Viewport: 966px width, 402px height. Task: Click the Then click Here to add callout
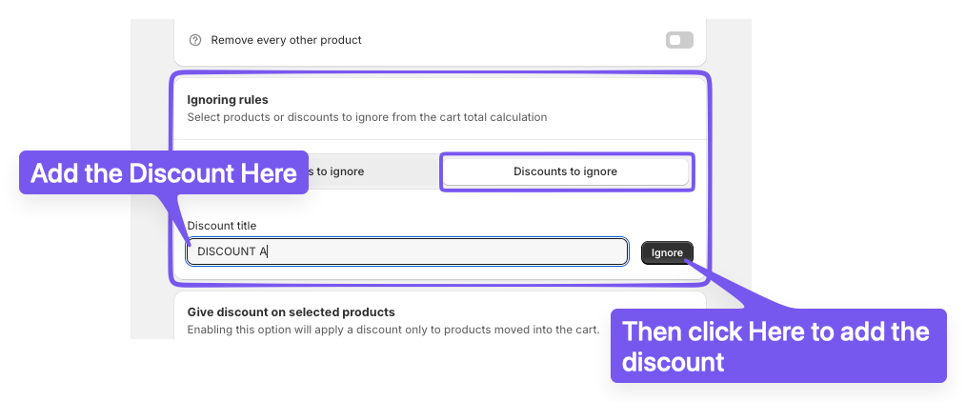point(778,346)
